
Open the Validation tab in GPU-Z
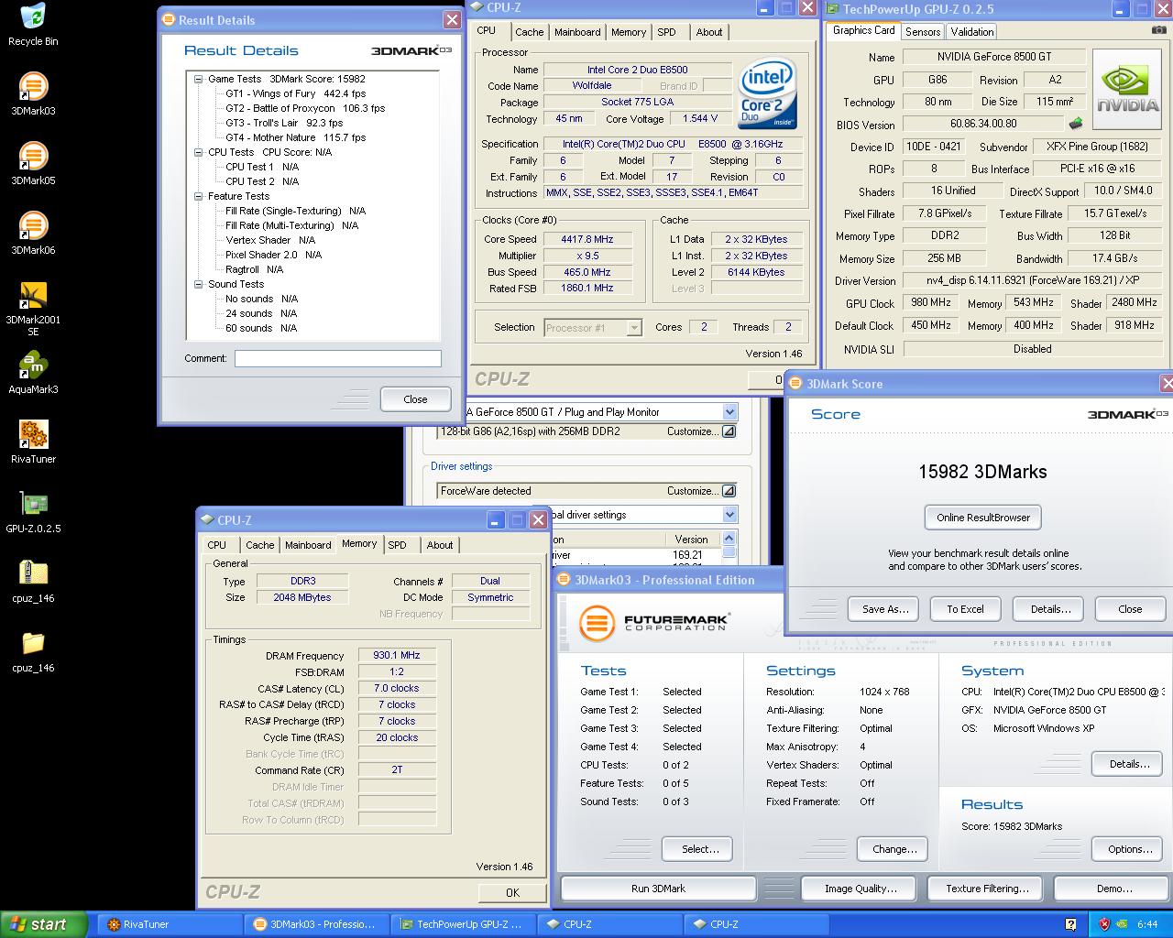click(972, 31)
